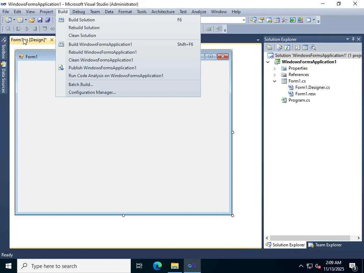Select Form1.resx in Solution Explorer

point(305,94)
